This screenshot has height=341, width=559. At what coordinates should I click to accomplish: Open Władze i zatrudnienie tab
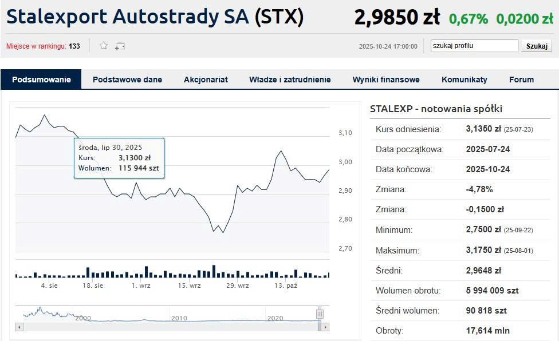pyautogui.click(x=290, y=80)
